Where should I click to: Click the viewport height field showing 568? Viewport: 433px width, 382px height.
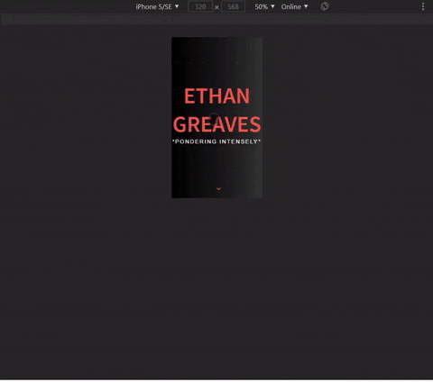coord(233,6)
